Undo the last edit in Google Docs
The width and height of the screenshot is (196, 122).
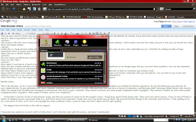coord(9,33)
